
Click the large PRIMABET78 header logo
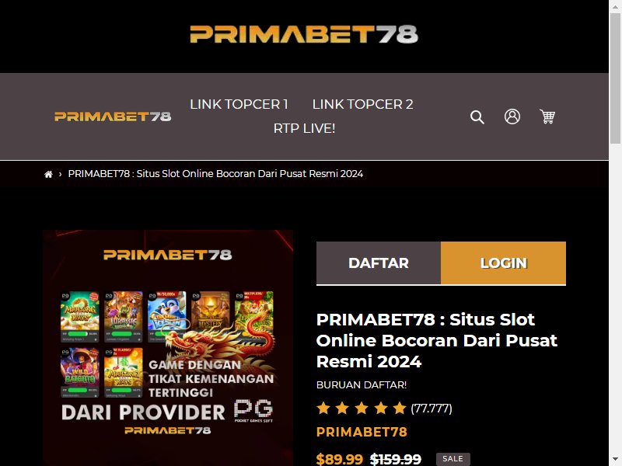(x=304, y=34)
